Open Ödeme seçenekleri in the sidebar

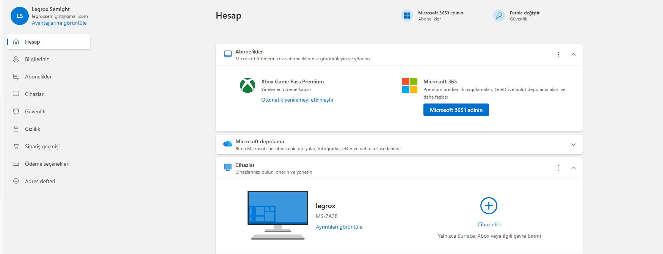[49, 164]
